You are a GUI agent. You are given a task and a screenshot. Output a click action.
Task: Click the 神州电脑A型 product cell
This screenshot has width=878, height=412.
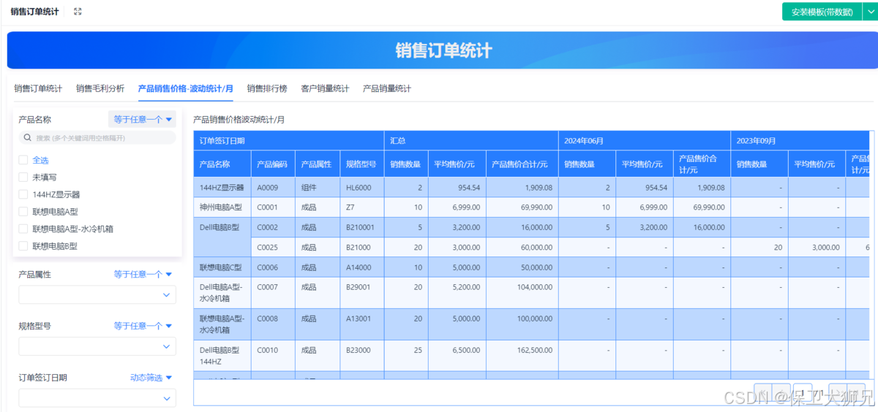click(x=222, y=207)
